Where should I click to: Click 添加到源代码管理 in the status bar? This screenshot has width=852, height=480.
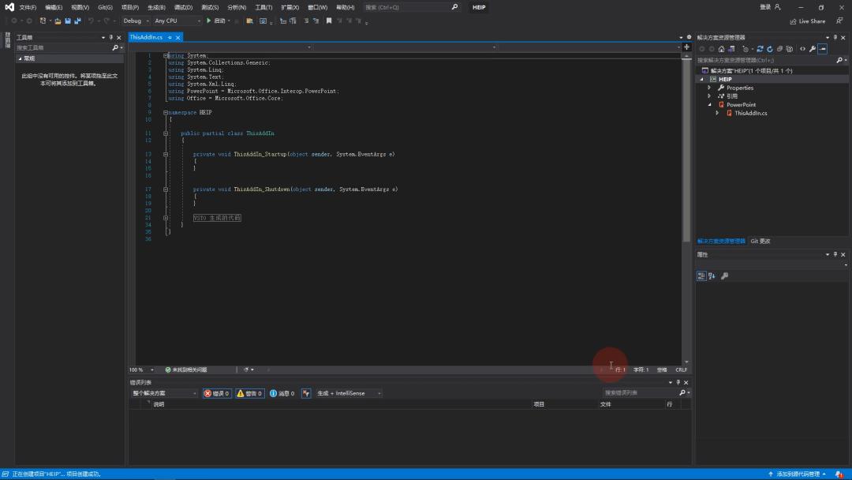click(798, 474)
